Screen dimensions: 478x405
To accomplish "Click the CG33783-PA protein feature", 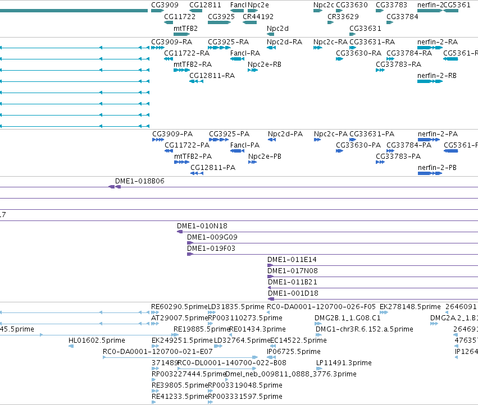I will (x=380, y=162).
